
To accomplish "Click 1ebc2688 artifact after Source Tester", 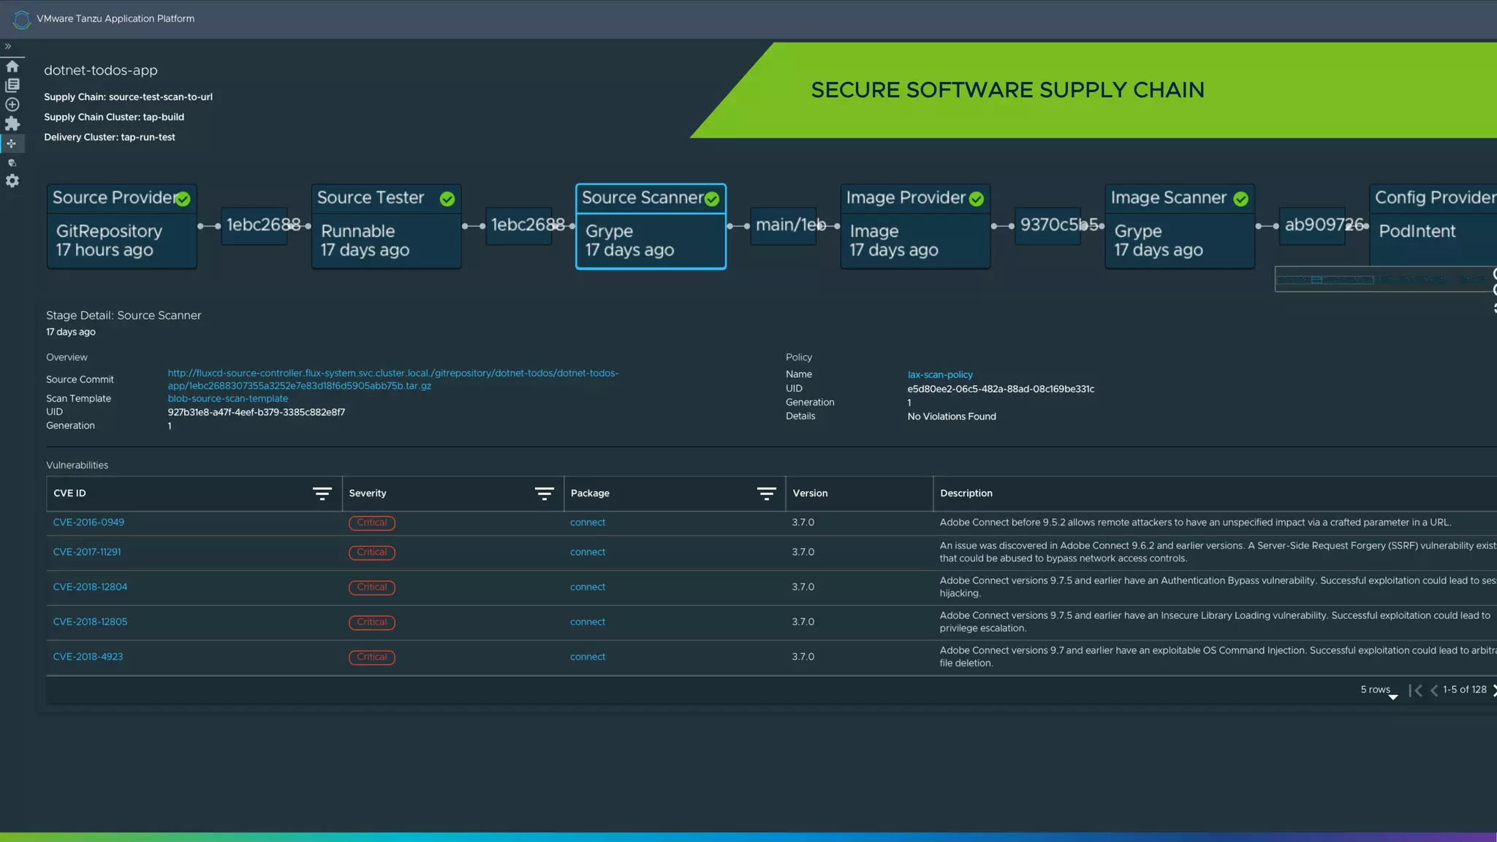I will point(519,225).
